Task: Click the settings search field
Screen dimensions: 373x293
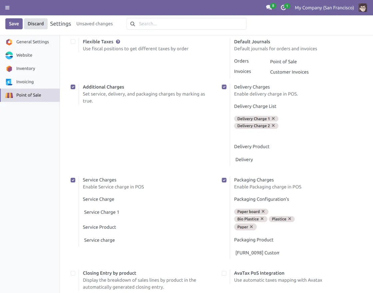Action: [190, 24]
